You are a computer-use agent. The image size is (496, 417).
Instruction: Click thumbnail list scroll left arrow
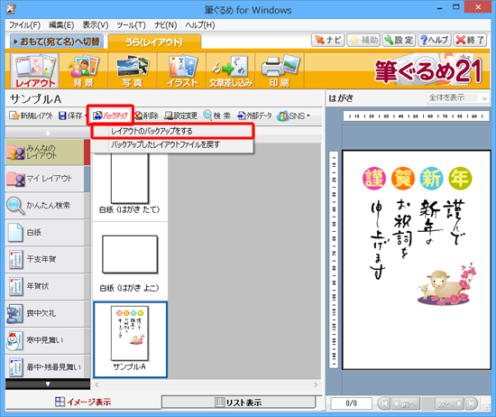tap(96, 385)
